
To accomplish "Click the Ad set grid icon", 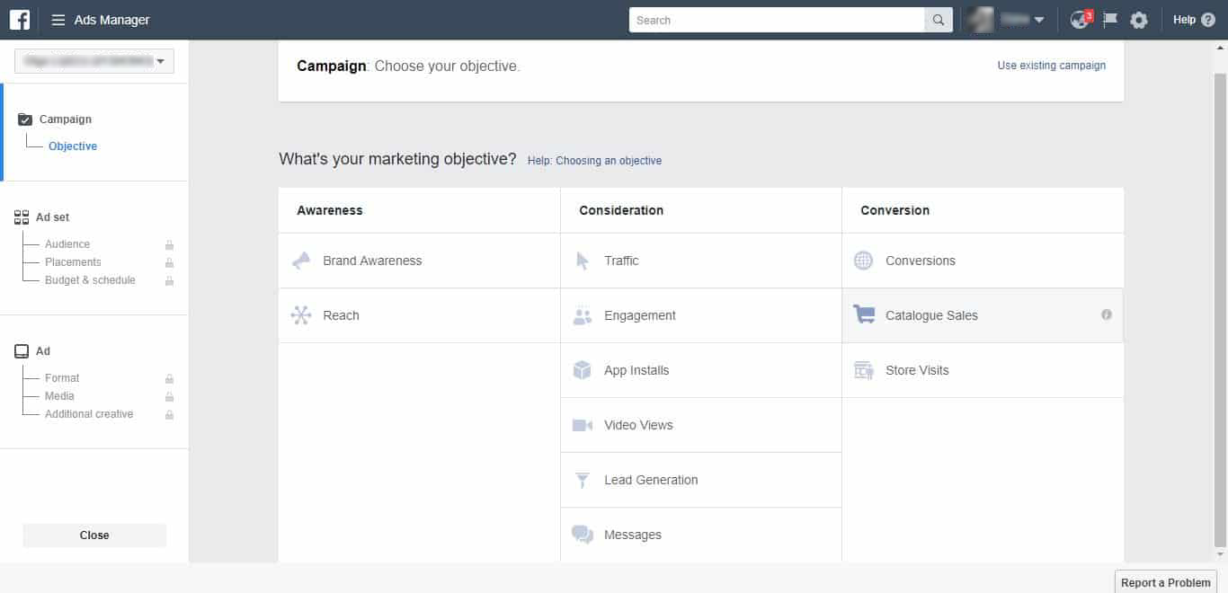I will (x=22, y=217).
